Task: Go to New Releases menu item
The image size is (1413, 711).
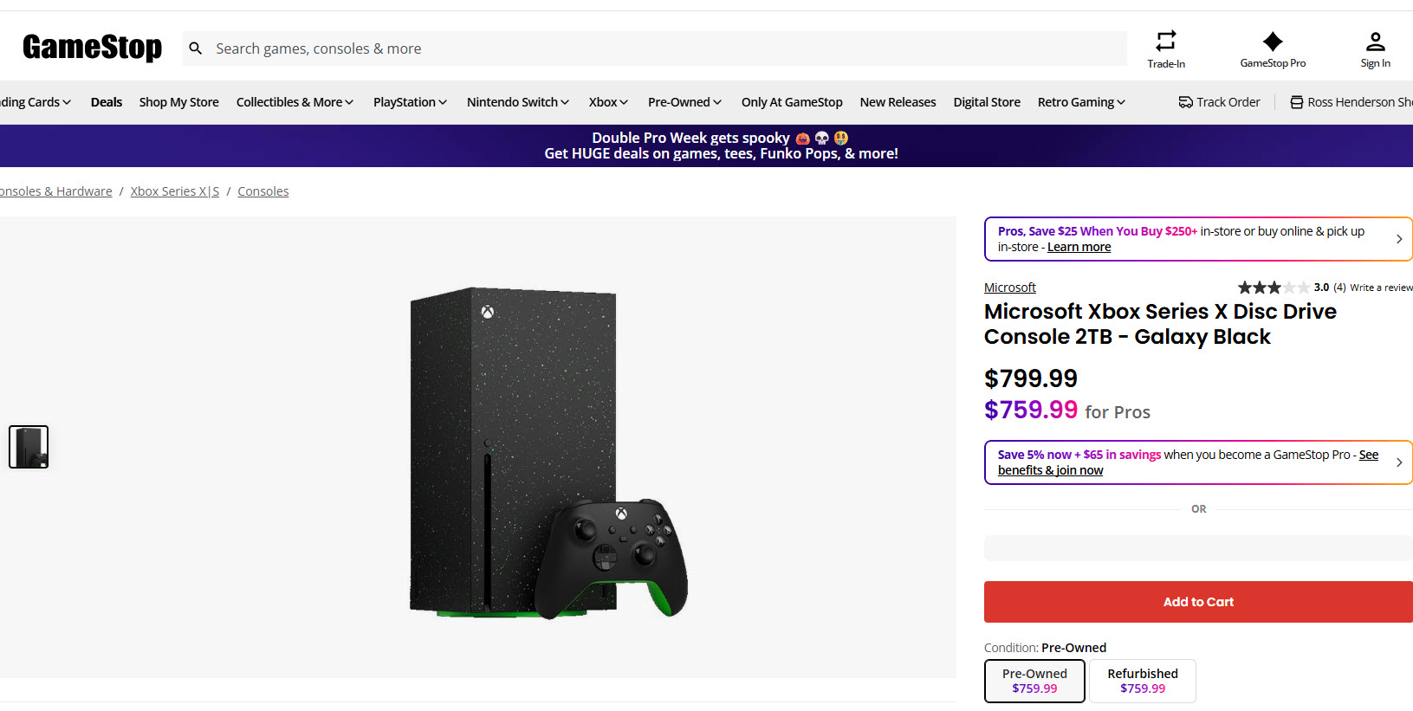Action: [898, 102]
